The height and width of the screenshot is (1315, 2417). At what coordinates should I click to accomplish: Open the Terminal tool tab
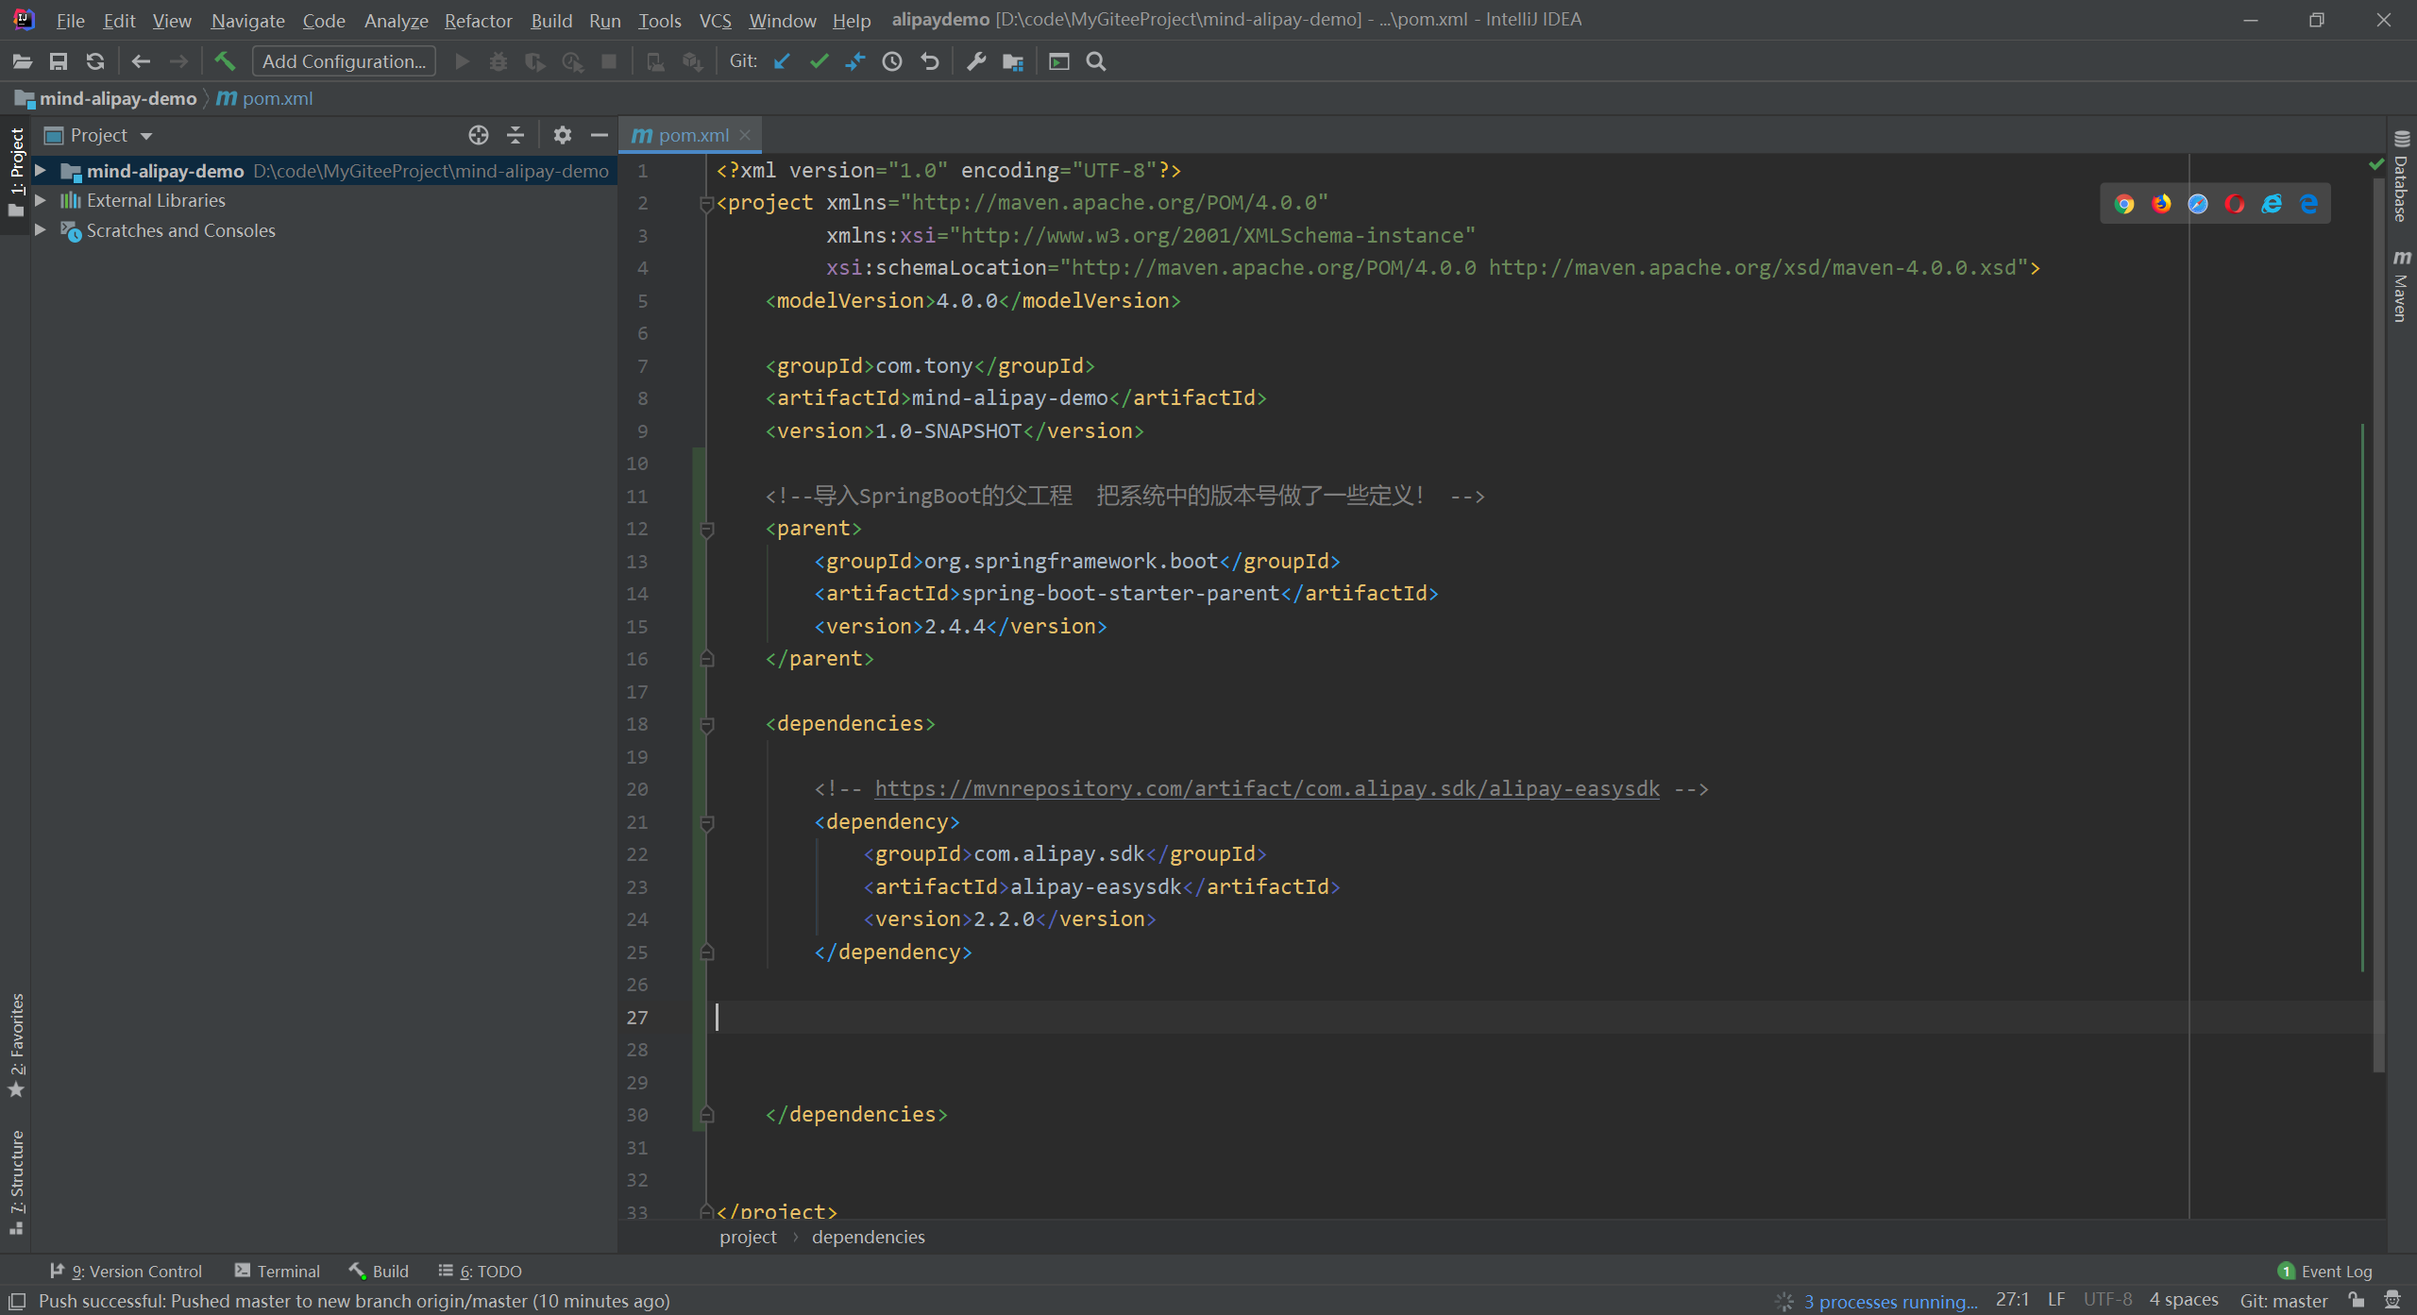click(278, 1271)
